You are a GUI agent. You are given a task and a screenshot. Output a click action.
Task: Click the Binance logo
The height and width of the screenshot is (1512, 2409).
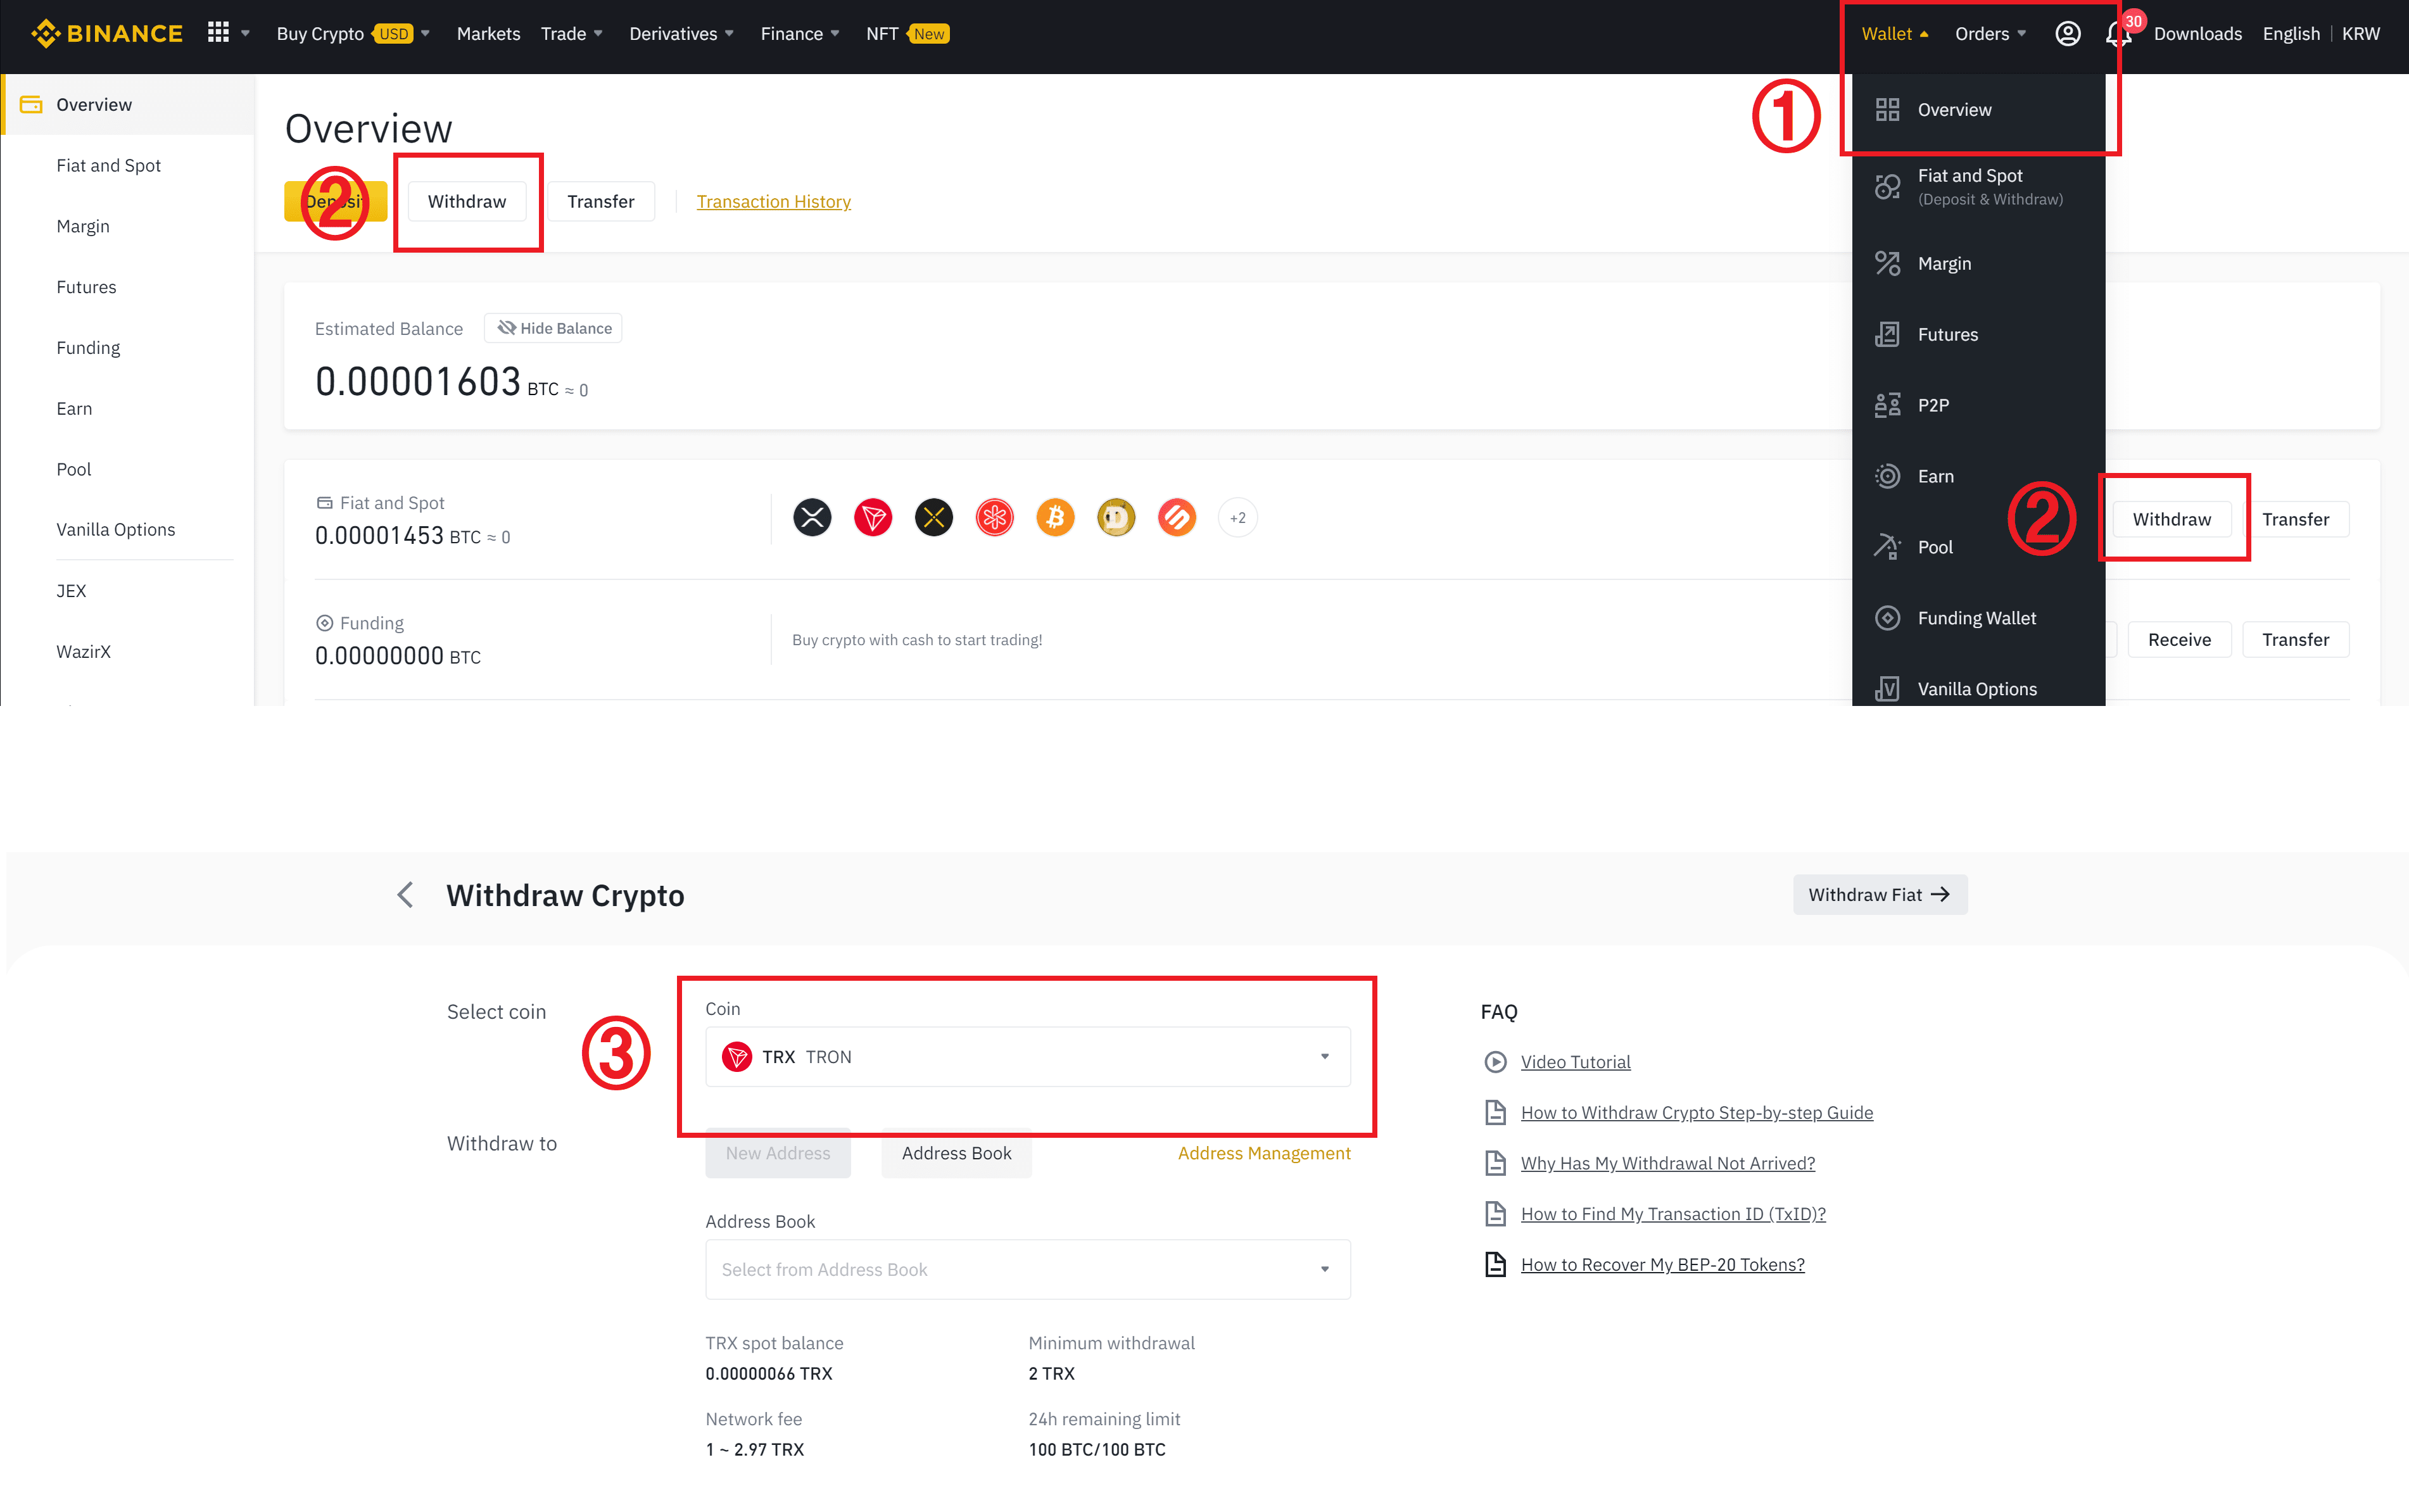click(x=106, y=33)
